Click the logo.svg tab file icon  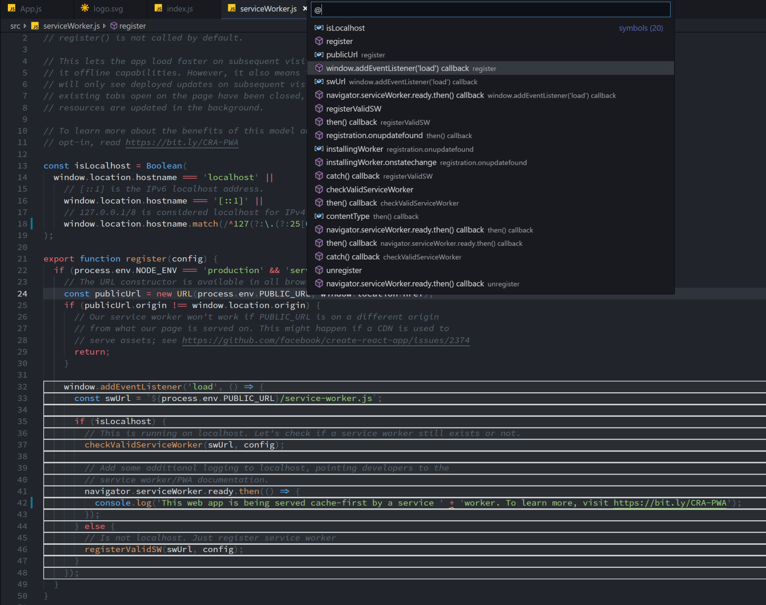click(x=85, y=8)
